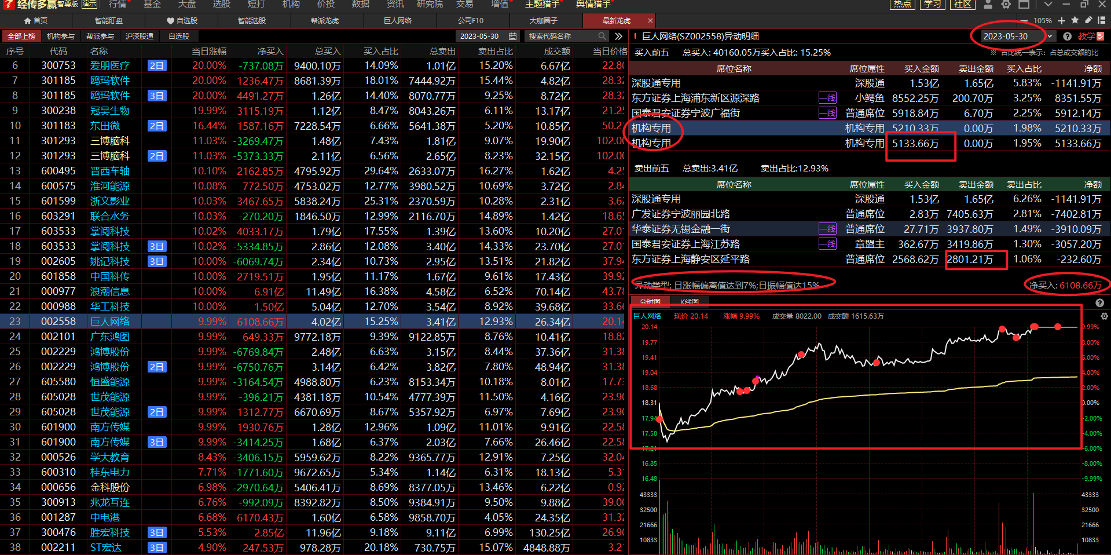Click the 2日 badge on 东田微 row

pyautogui.click(x=157, y=126)
